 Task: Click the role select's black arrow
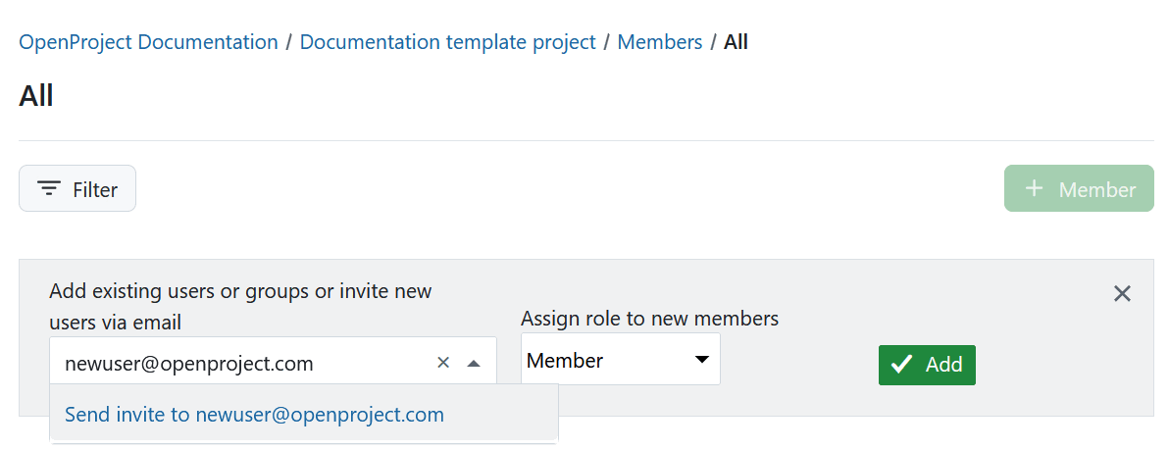point(702,360)
